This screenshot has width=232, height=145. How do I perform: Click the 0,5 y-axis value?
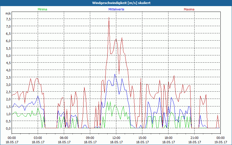point(8,121)
